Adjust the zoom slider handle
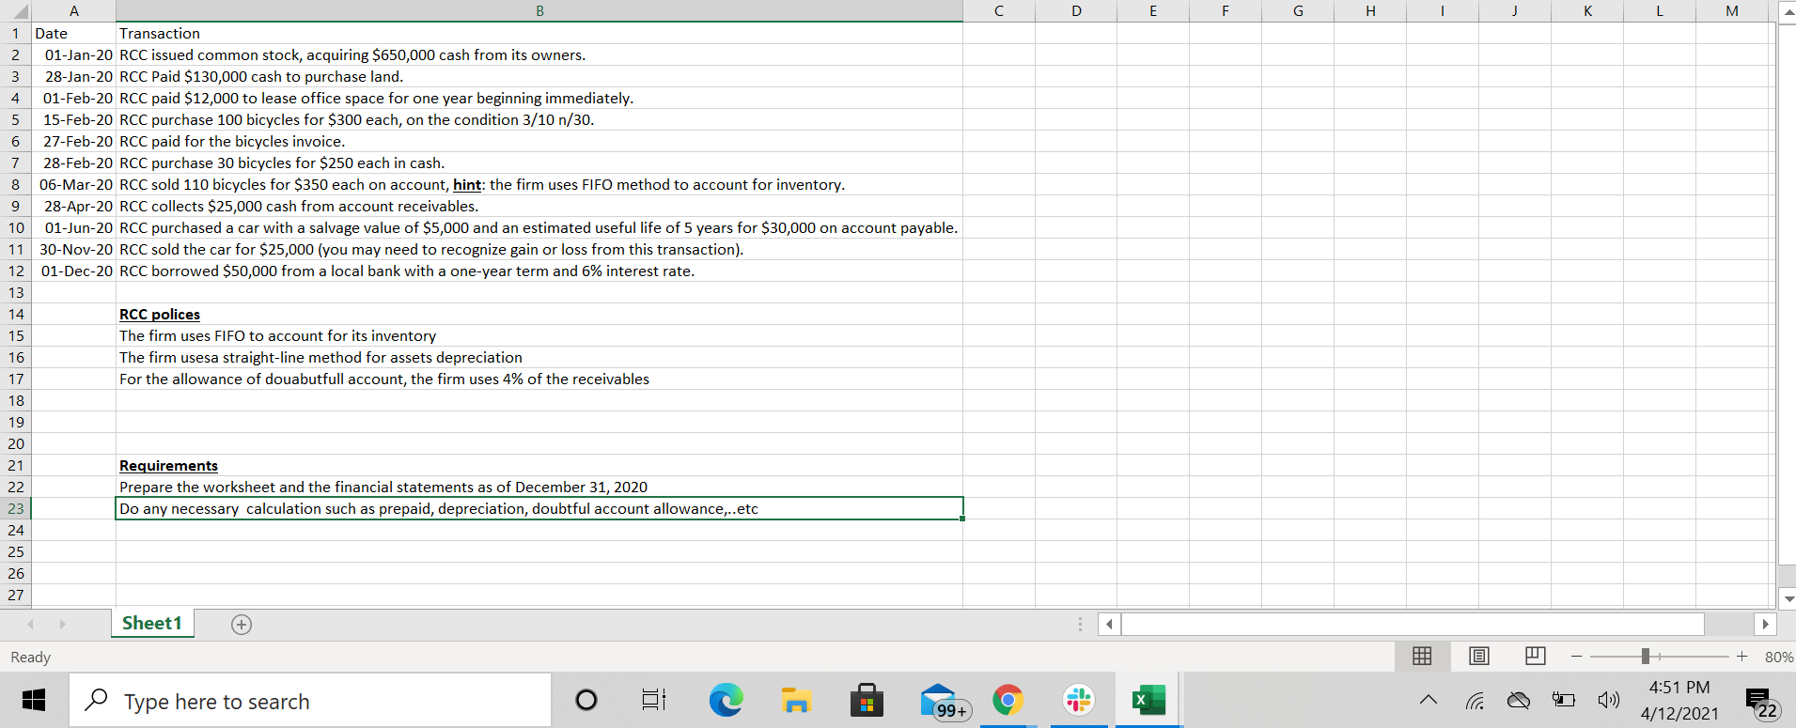The width and height of the screenshot is (1796, 728). tap(1645, 657)
